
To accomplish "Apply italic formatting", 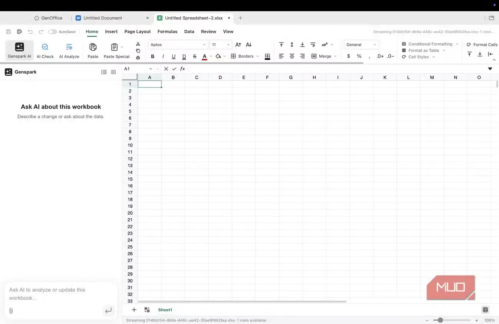I will click(x=163, y=56).
